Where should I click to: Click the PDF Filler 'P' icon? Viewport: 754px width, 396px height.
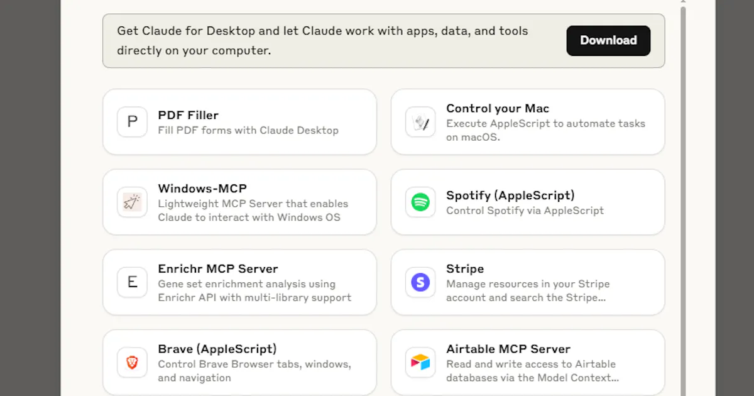tap(132, 122)
